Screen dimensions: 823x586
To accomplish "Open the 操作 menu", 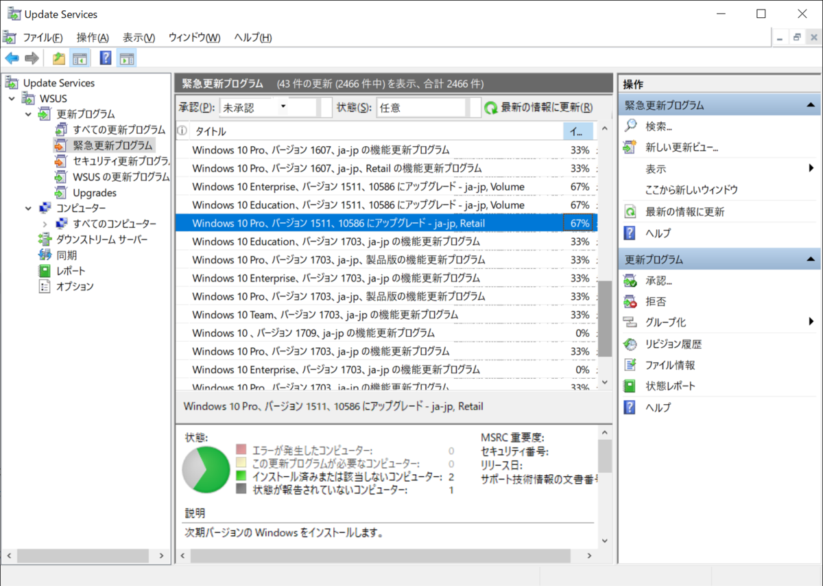I will tap(93, 37).
